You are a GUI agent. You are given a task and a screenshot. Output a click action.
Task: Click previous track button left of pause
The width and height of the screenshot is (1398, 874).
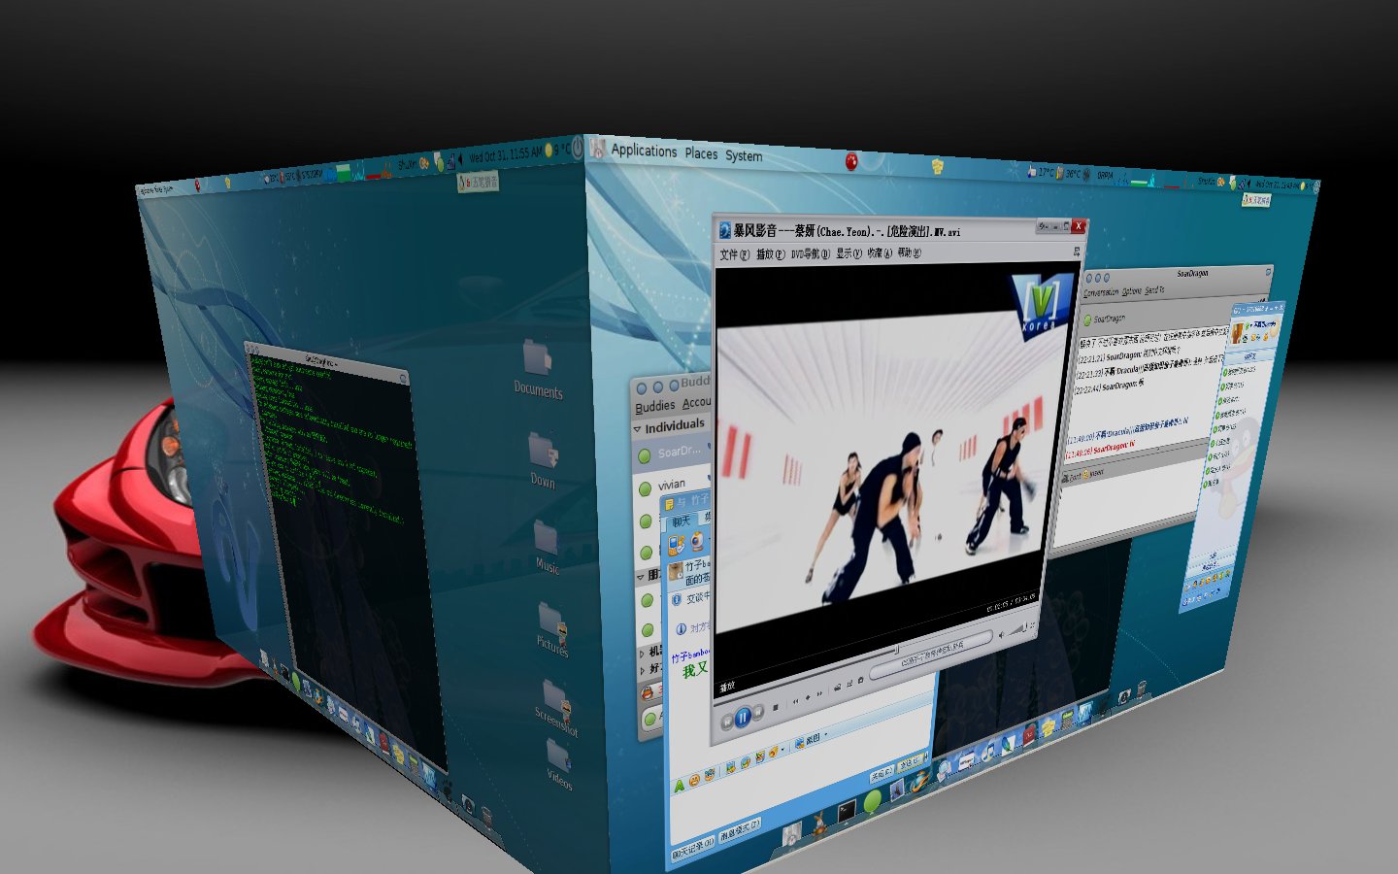(x=727, y=721)
